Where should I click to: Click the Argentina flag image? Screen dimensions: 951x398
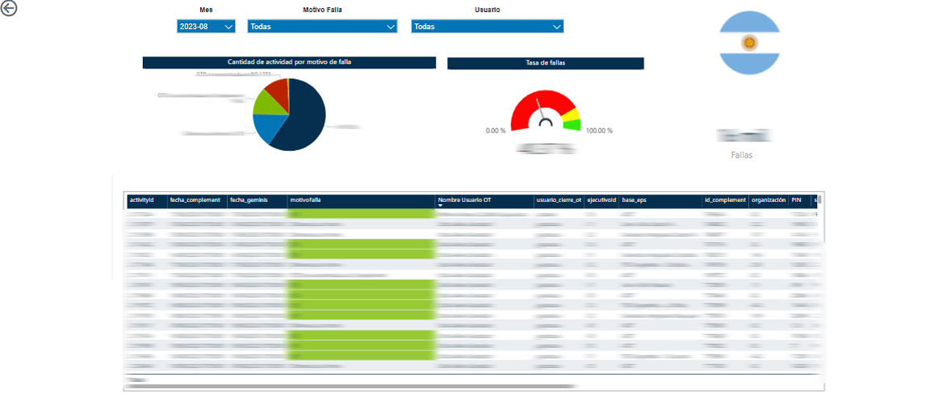(750, 43)
